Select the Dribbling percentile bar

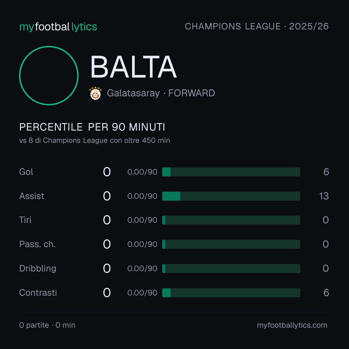tap(231, 269)
